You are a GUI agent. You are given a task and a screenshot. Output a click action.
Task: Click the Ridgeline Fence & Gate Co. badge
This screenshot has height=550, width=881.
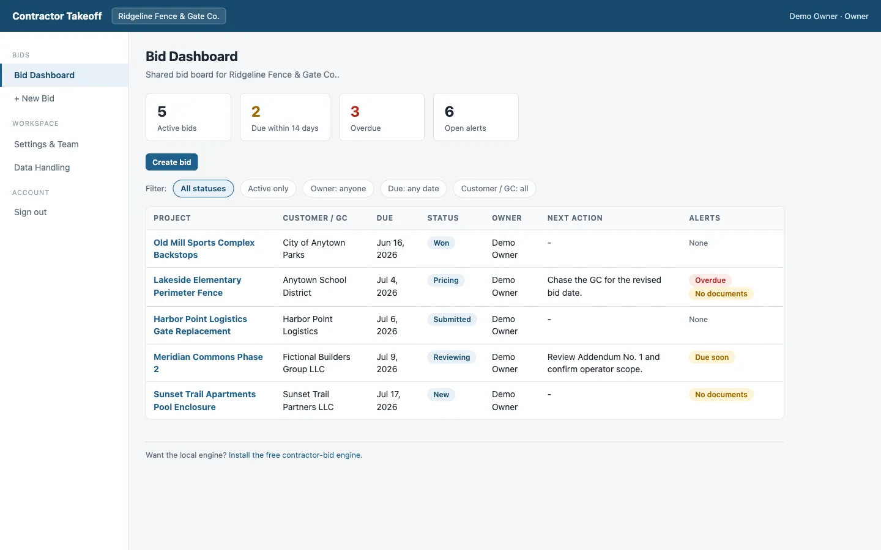[169, 16]
